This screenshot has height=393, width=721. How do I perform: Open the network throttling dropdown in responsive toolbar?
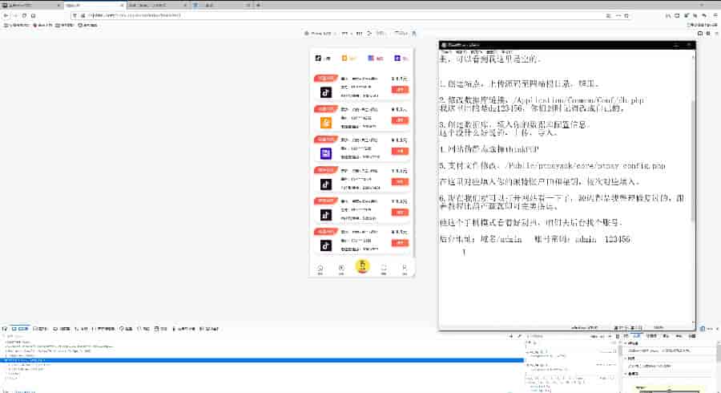[x=381, y=34]
